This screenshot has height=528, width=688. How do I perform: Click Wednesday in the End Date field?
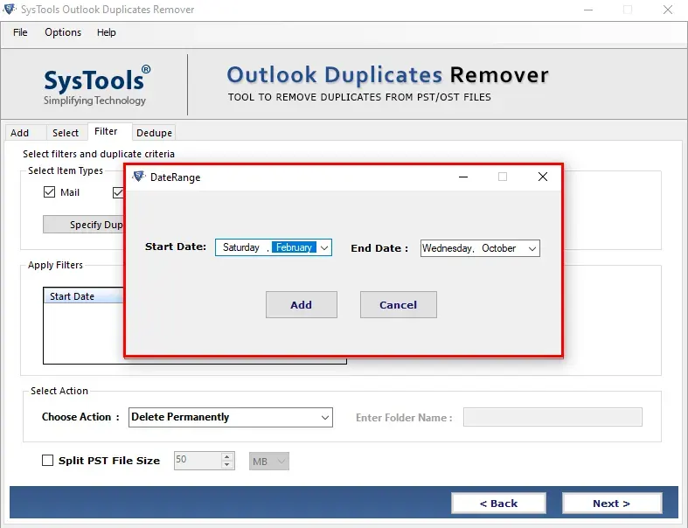[447, 248]
